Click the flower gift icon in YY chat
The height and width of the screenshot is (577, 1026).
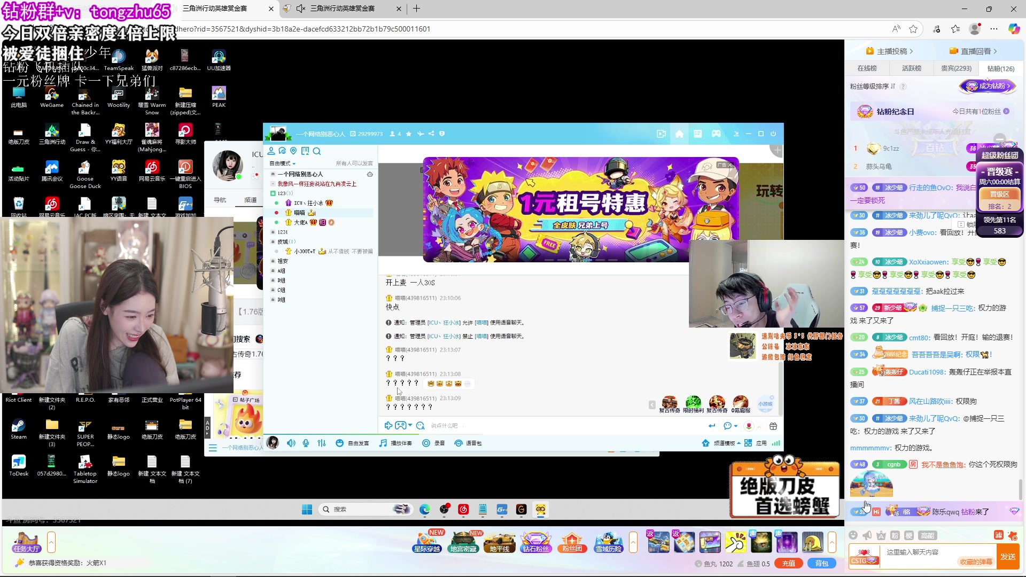749,426
